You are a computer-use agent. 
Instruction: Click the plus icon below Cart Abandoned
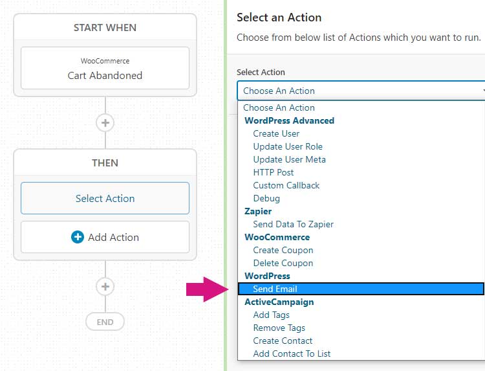click(105, 123)
